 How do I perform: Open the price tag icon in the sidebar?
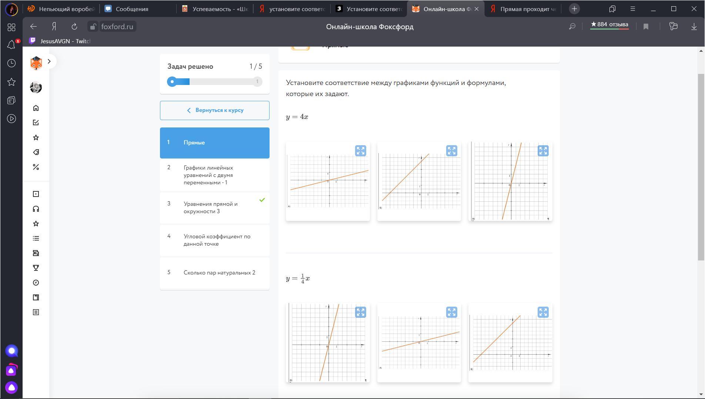[36, 152]
